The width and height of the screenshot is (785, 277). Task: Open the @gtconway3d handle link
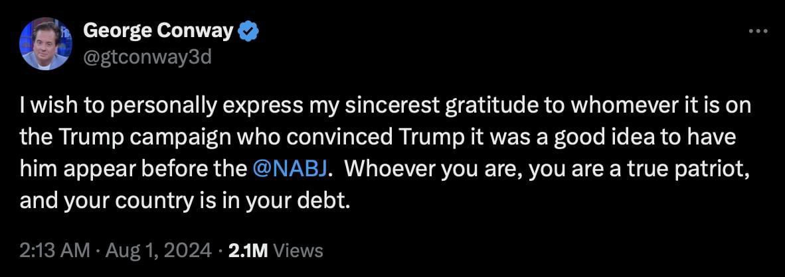(147, 58)
